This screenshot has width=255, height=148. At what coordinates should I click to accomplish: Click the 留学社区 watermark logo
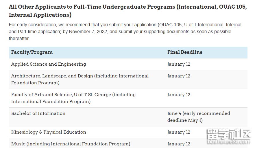[228, 134]
